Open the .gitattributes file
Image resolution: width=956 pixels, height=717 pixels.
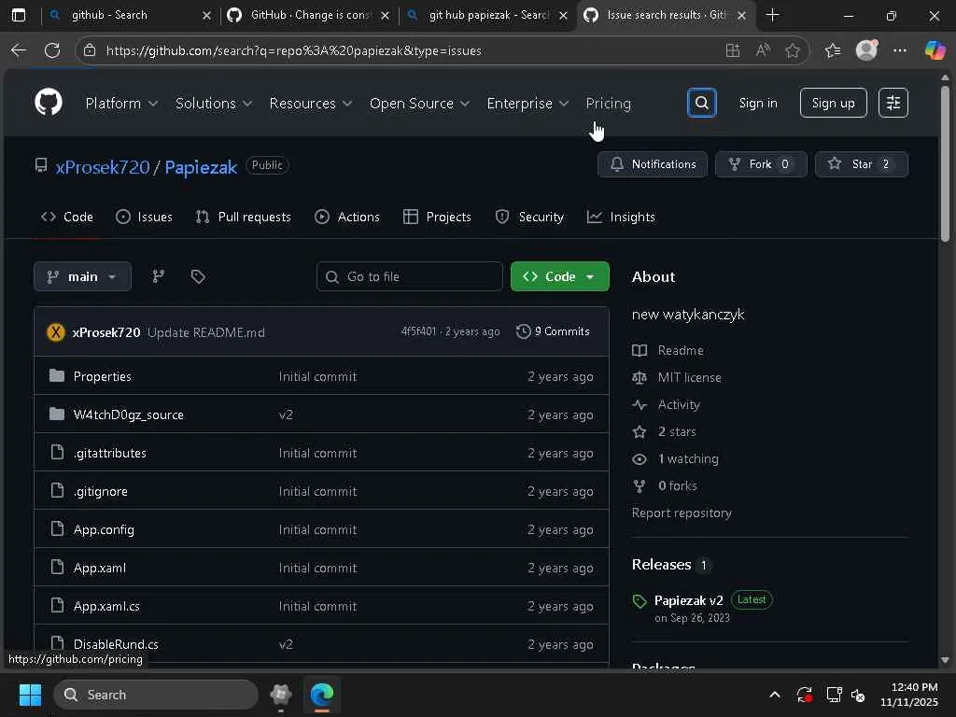click(110, 453)
